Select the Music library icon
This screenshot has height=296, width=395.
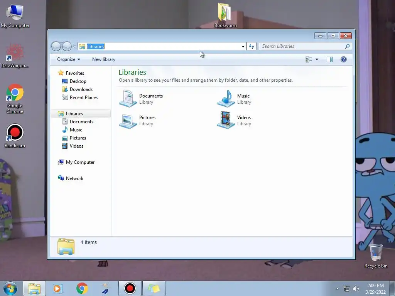pos(226,99)
